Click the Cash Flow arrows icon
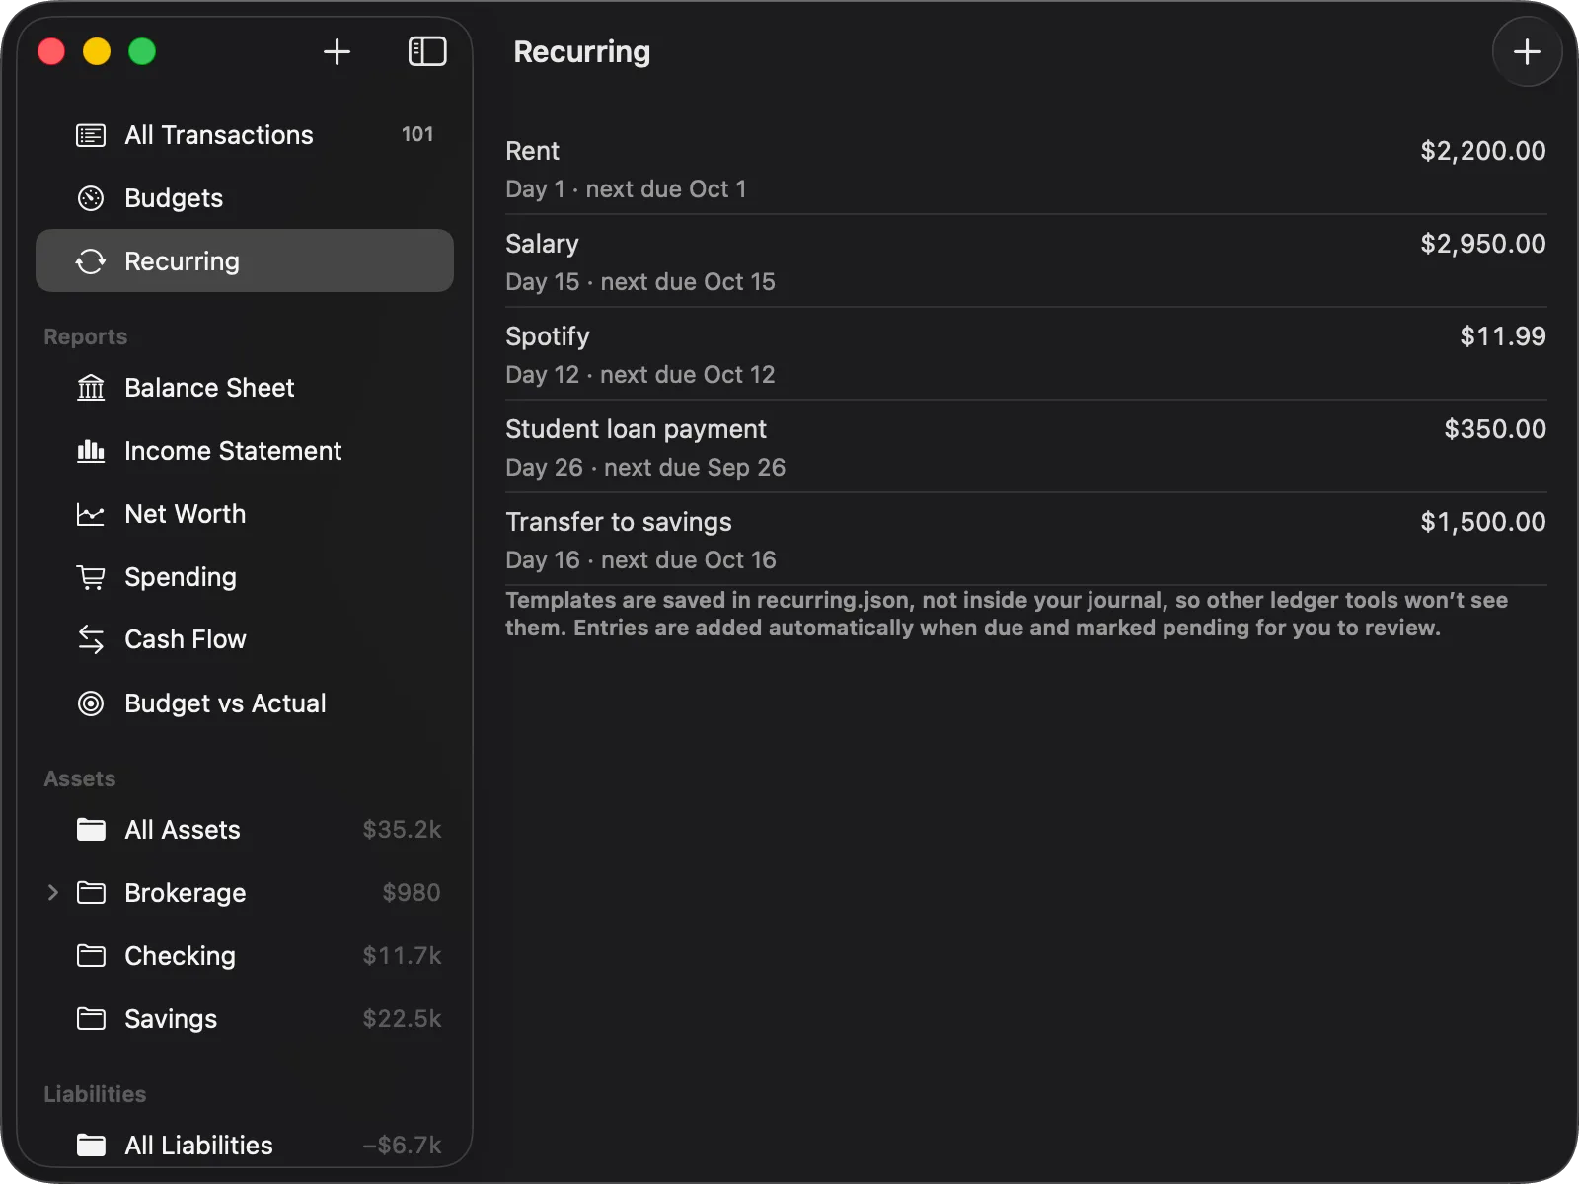Viewport: 1579px width, 1184px height. pyautogui.click(x=91, y=639)
